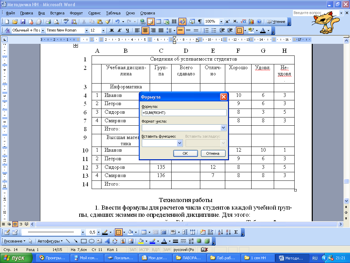Toggle numbered list button
The width and height of the screenshot is (350, 263).
(x=206, y=30)
